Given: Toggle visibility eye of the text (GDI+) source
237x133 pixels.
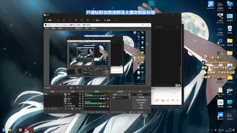Looking at the screenshot, I should click(x=80, y=96).
